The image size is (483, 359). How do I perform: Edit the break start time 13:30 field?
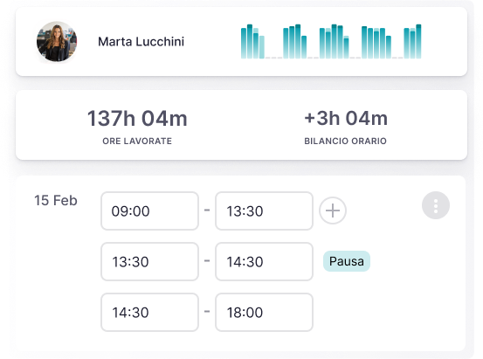click(x=149, y=262)
